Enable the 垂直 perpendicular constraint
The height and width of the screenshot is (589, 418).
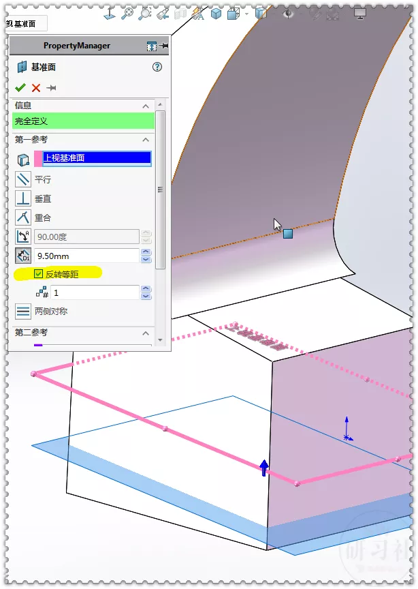(23, 198)
